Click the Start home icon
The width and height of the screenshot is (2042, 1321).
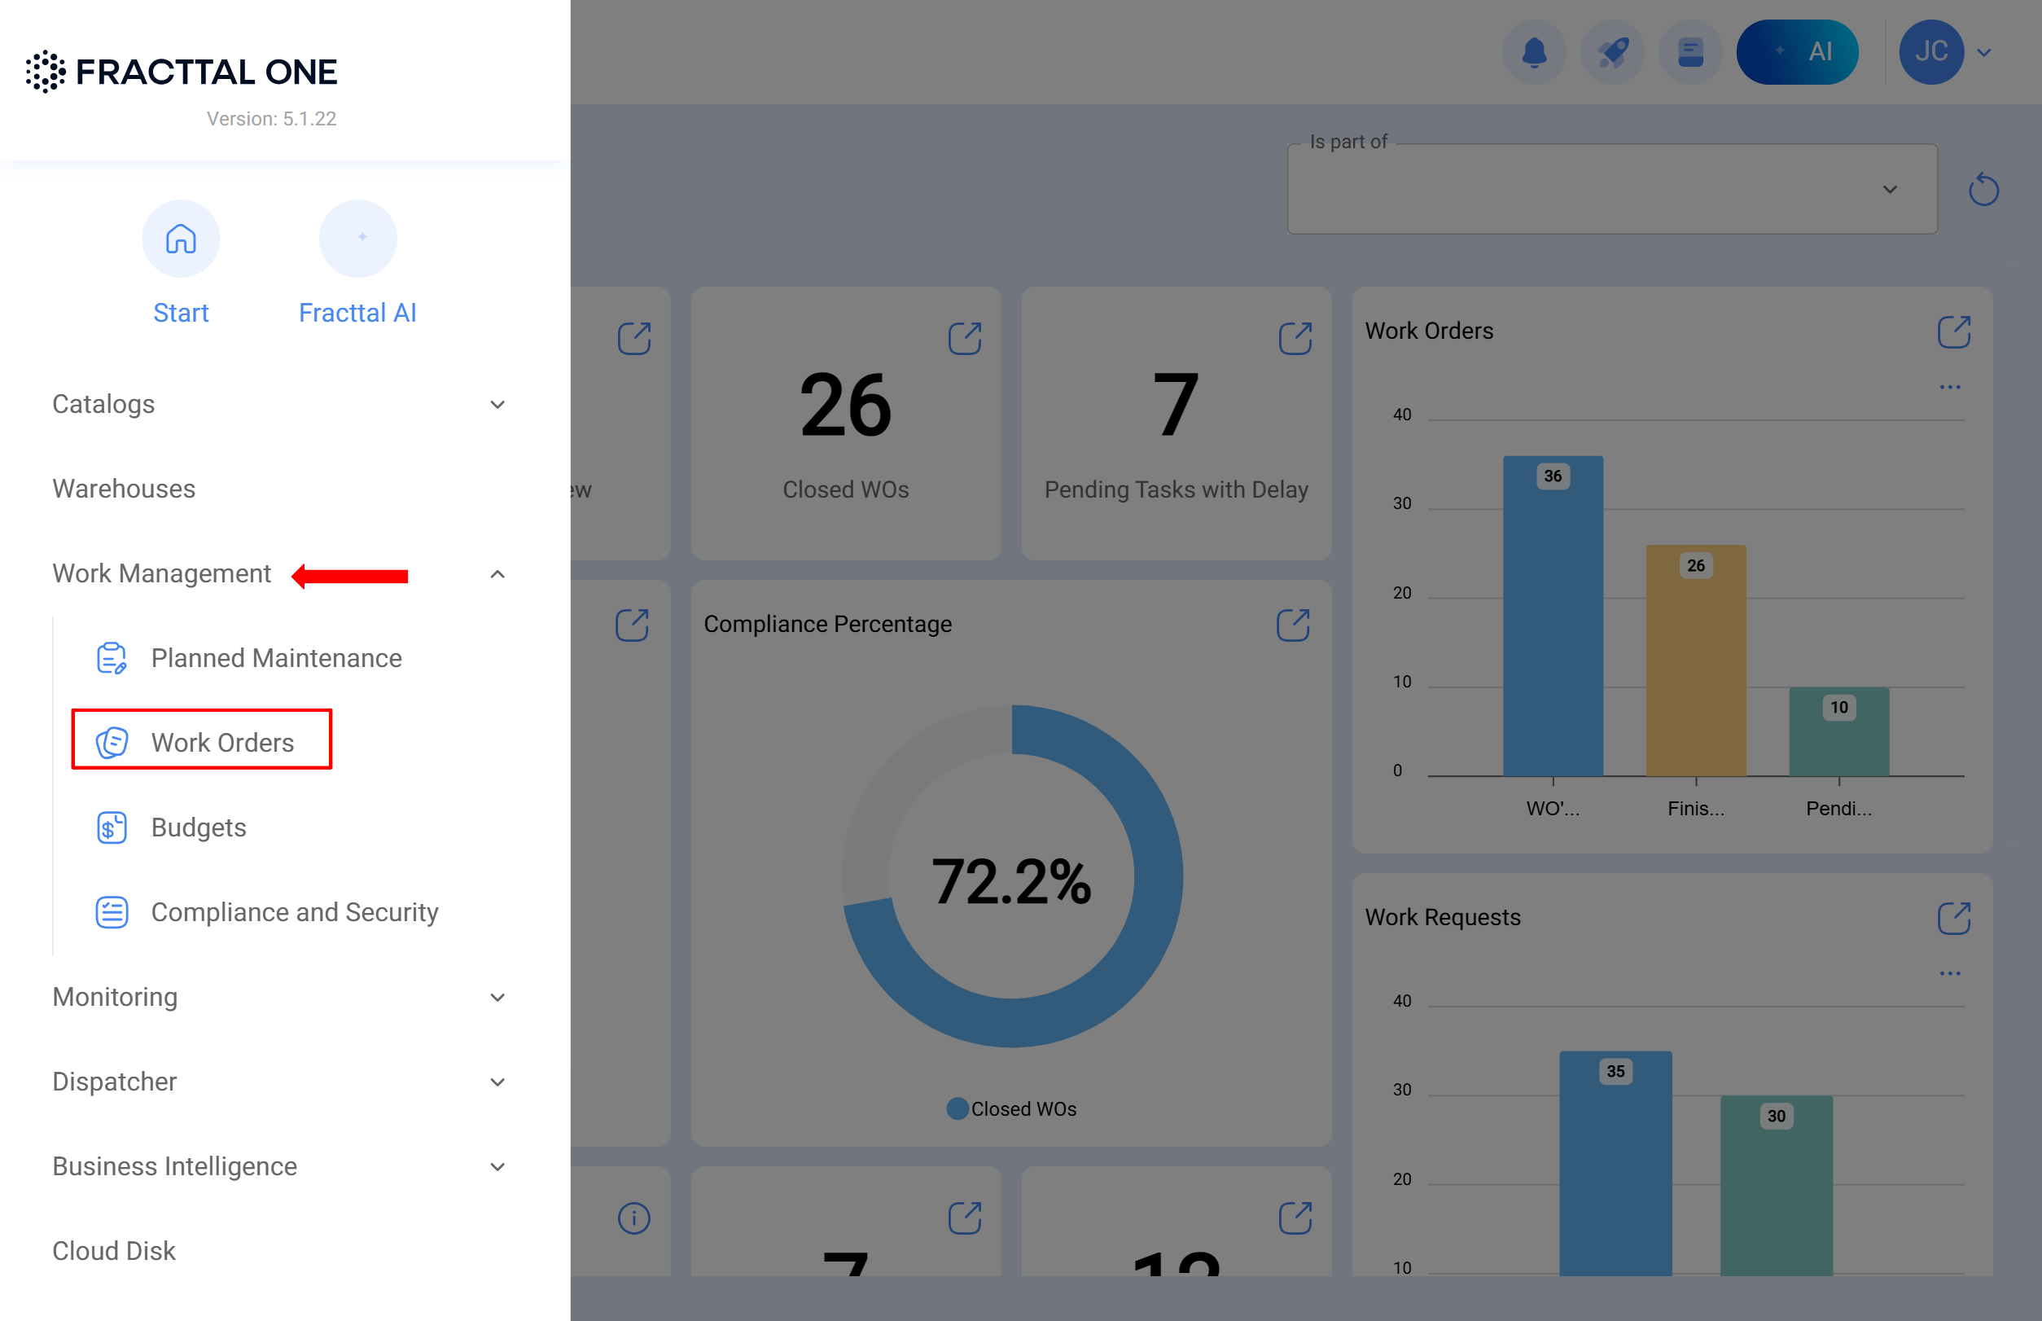(180, 239)
